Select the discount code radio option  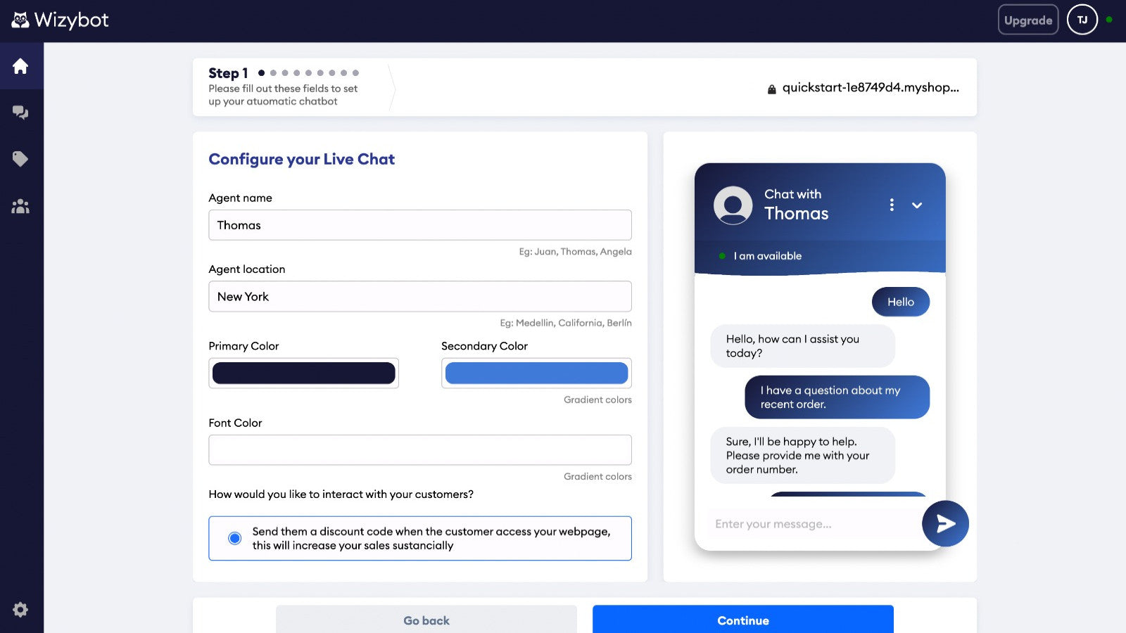coord(235,538)
